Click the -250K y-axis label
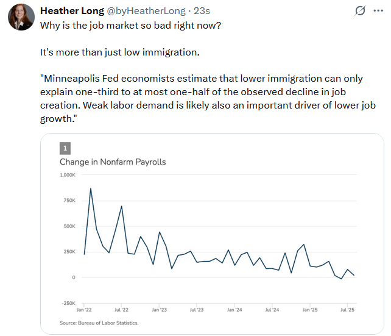Screen dimensions: 391x336 pos(67,303)
